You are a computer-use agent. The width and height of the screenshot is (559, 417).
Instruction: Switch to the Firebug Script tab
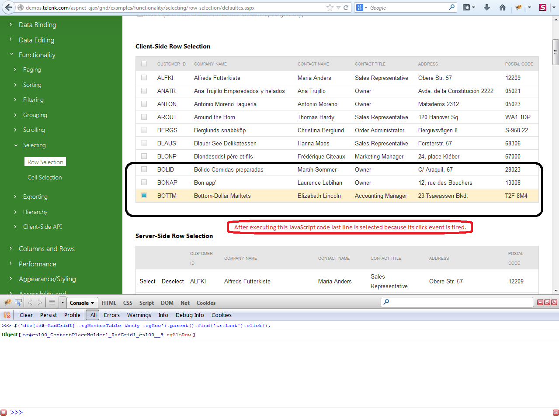pyautogui.click(x=146, y=303)
